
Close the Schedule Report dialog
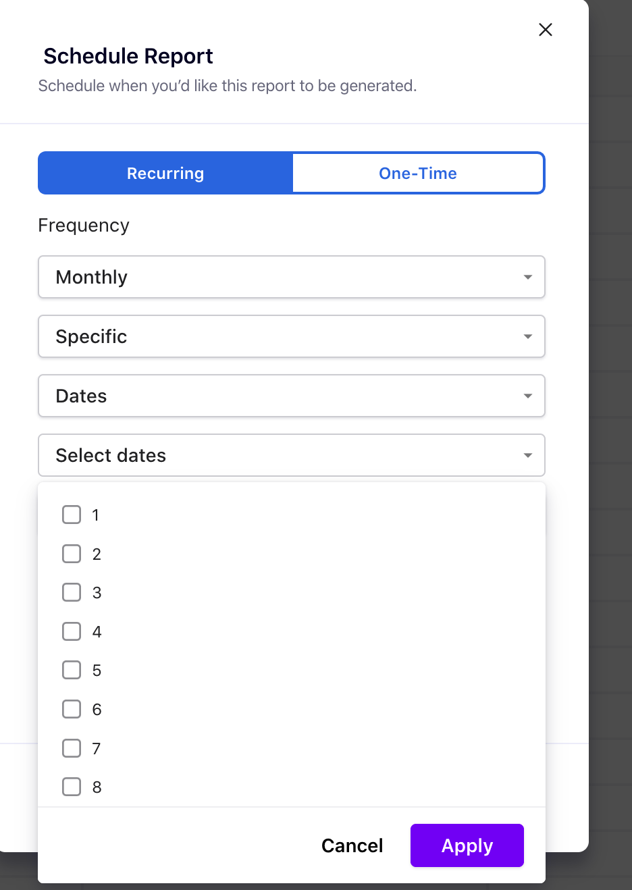(546, 30)
